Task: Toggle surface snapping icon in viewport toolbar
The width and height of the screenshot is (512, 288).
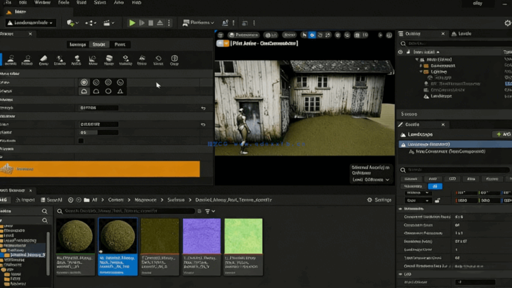Action: point(347,35)
